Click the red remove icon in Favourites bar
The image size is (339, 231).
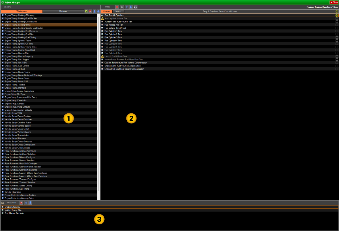(x=21, y=203)
